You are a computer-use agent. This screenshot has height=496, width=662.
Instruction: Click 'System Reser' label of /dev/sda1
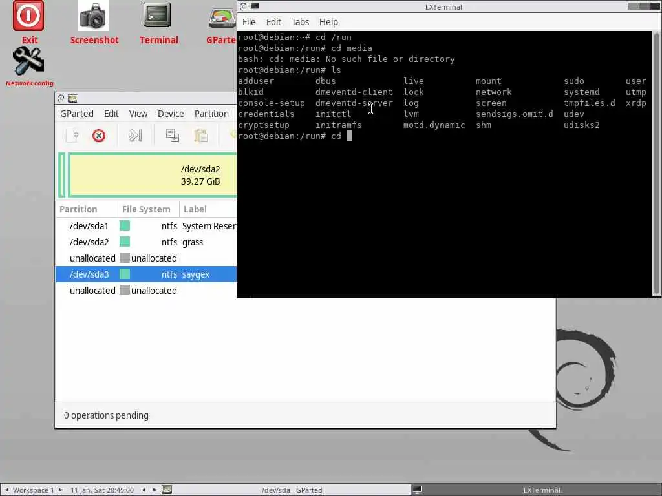209,226
